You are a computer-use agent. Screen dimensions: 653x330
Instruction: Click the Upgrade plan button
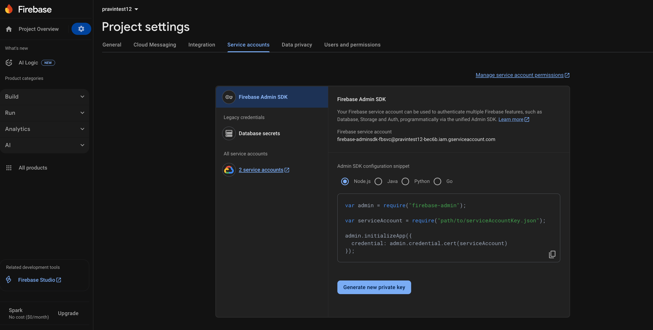coord(68,313)
